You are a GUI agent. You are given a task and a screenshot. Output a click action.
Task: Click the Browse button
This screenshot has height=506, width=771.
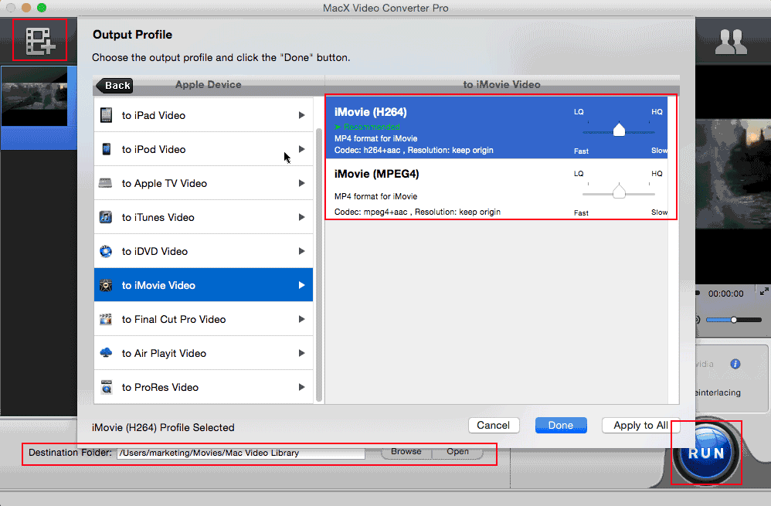406,452
